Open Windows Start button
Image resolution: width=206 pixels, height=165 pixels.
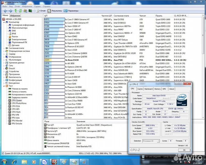pyautogui.click(x=5, y=161)
